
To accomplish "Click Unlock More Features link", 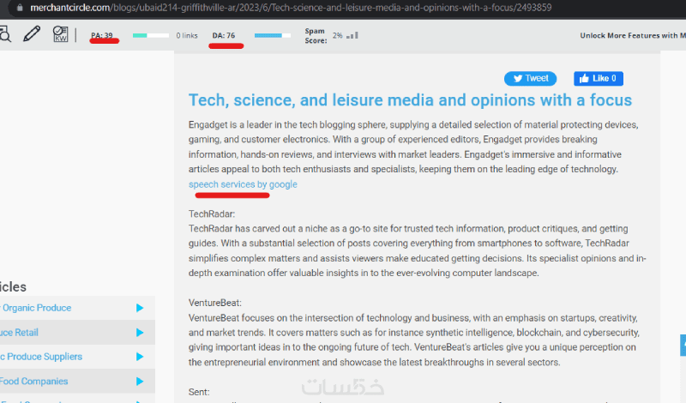I will tap(633, 35).
